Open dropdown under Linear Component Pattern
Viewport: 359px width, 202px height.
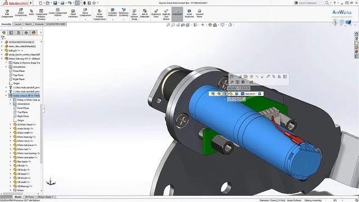pyautogui.click(x=58, y=20)
